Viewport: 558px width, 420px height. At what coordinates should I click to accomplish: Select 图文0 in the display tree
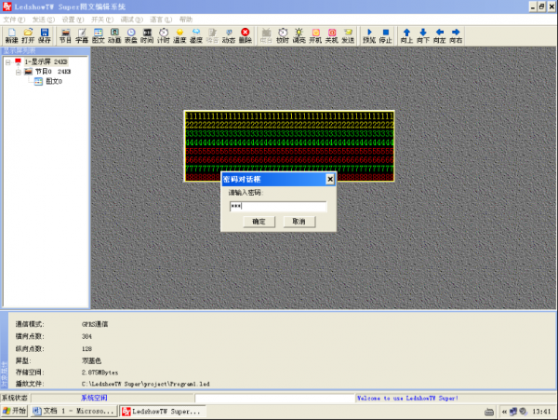coord(53,81)
